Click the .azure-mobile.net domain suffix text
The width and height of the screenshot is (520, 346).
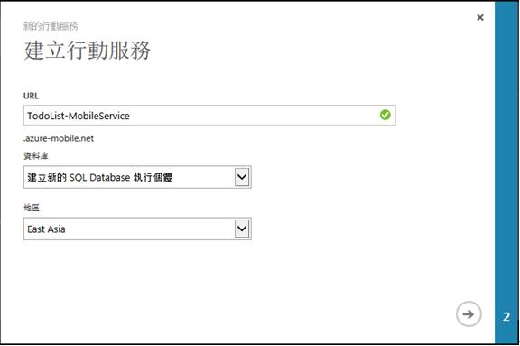[x=59, y=138]
